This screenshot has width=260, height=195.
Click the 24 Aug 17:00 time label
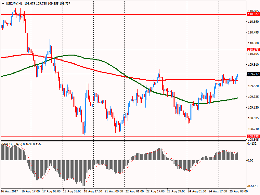pyautogui.click(x=218, y=191)
